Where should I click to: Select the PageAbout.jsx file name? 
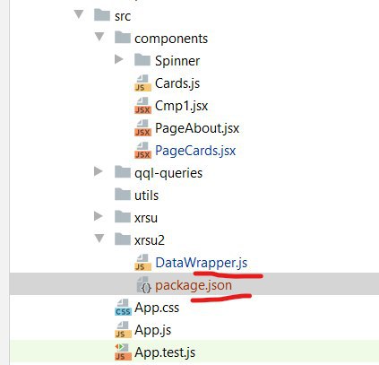[x=197, y=128]
